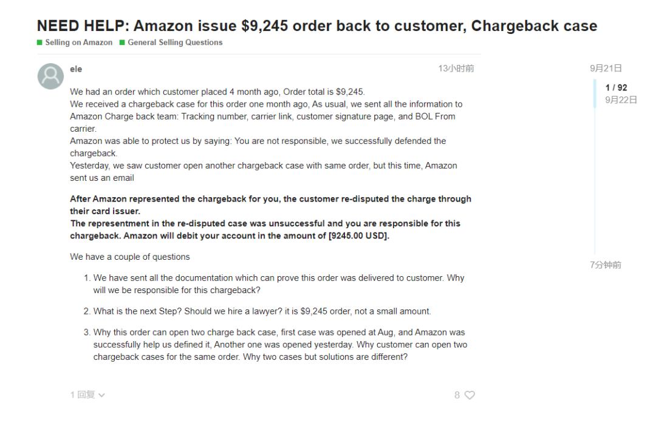Viewport: 656px width, 423px height.
Task: Click the 1 / 92 post counter
Action: point(617,87)
